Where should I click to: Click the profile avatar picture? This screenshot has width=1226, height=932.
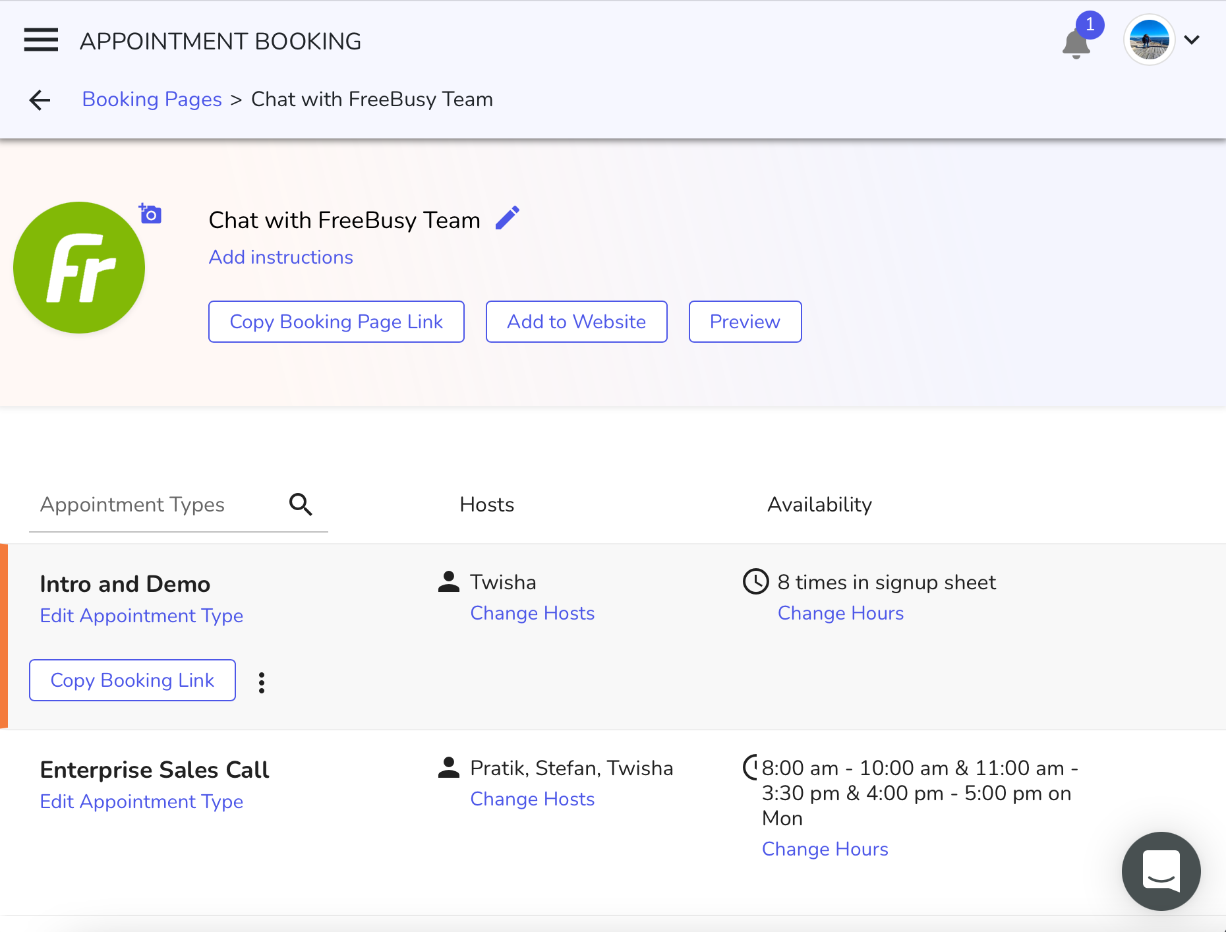click(x=1149, y=40)
